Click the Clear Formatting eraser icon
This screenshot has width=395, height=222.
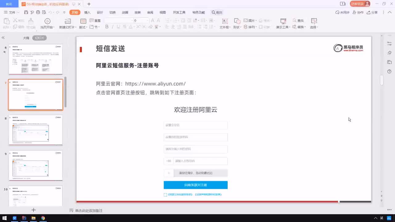151,27
